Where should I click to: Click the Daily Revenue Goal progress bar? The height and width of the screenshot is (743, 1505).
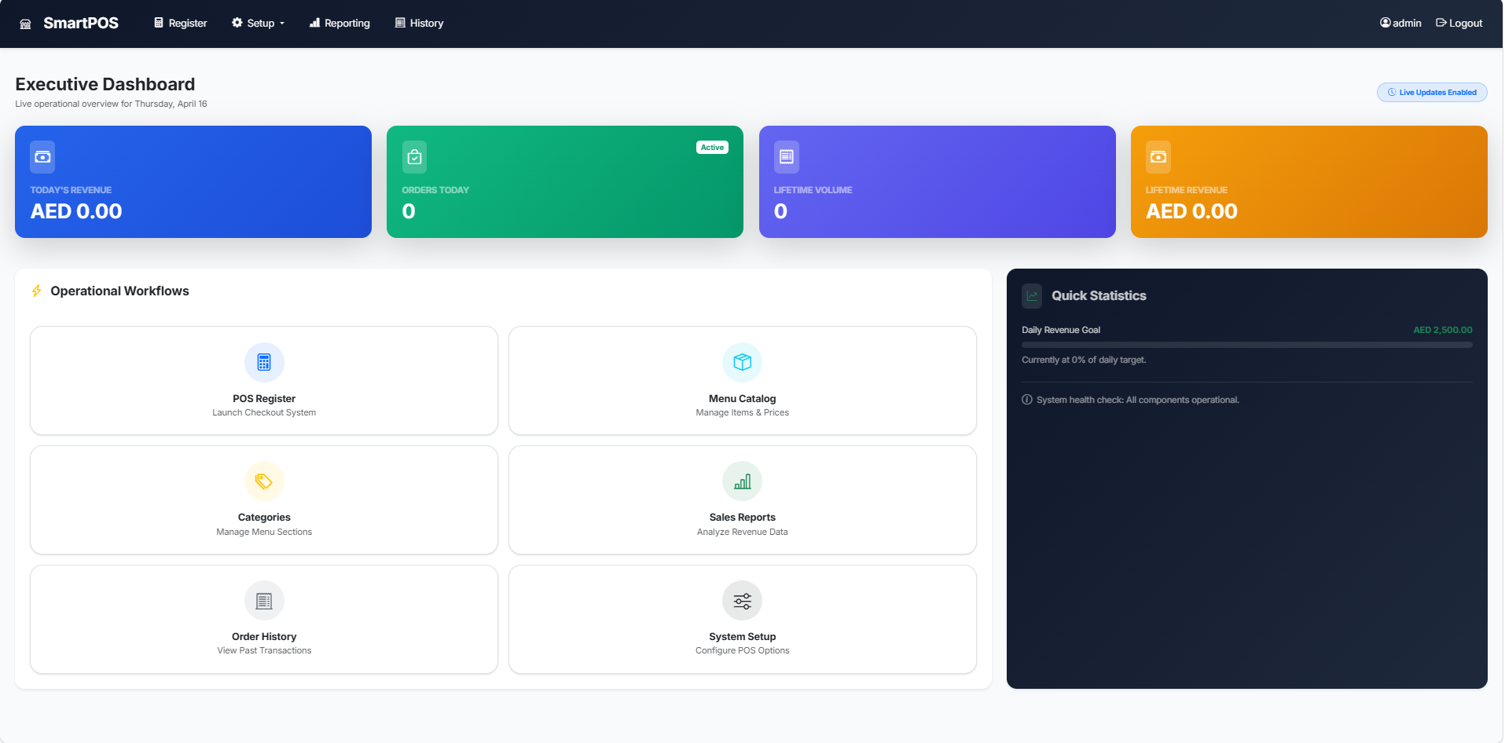[x=1246, y=345]
